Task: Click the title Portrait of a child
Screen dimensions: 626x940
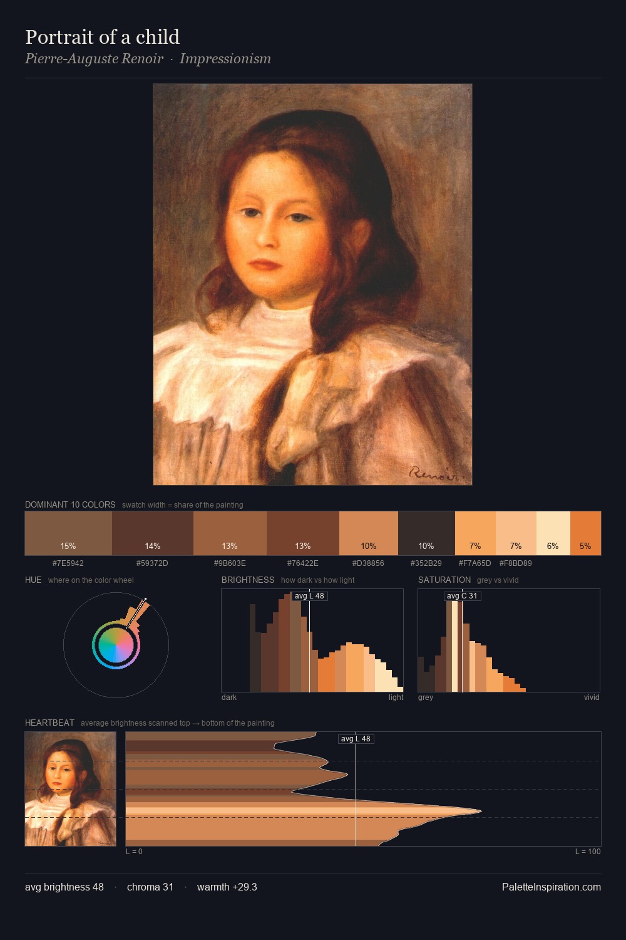Action: point(103,37)
